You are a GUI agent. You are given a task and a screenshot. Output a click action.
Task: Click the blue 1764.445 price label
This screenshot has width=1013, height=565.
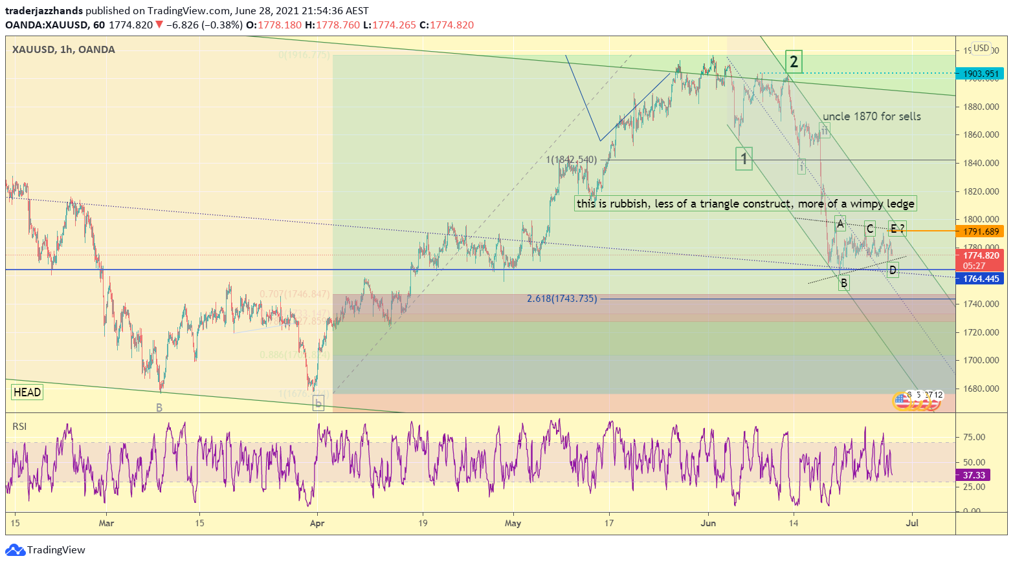pyautogui.click(x=980, y=279)
